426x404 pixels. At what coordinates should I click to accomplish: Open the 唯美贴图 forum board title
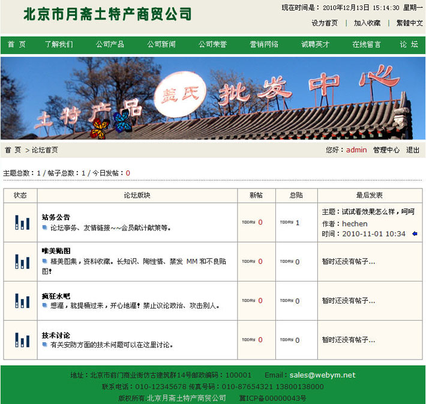(56, 250)
